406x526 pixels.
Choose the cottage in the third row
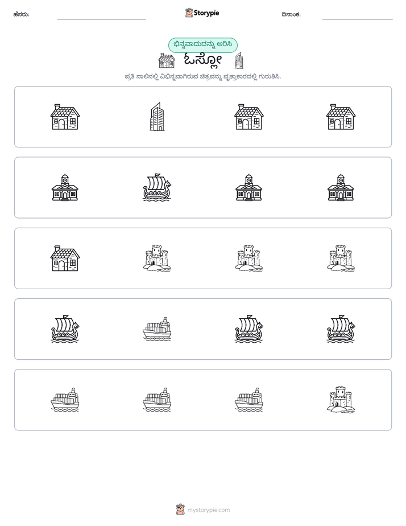65,258
